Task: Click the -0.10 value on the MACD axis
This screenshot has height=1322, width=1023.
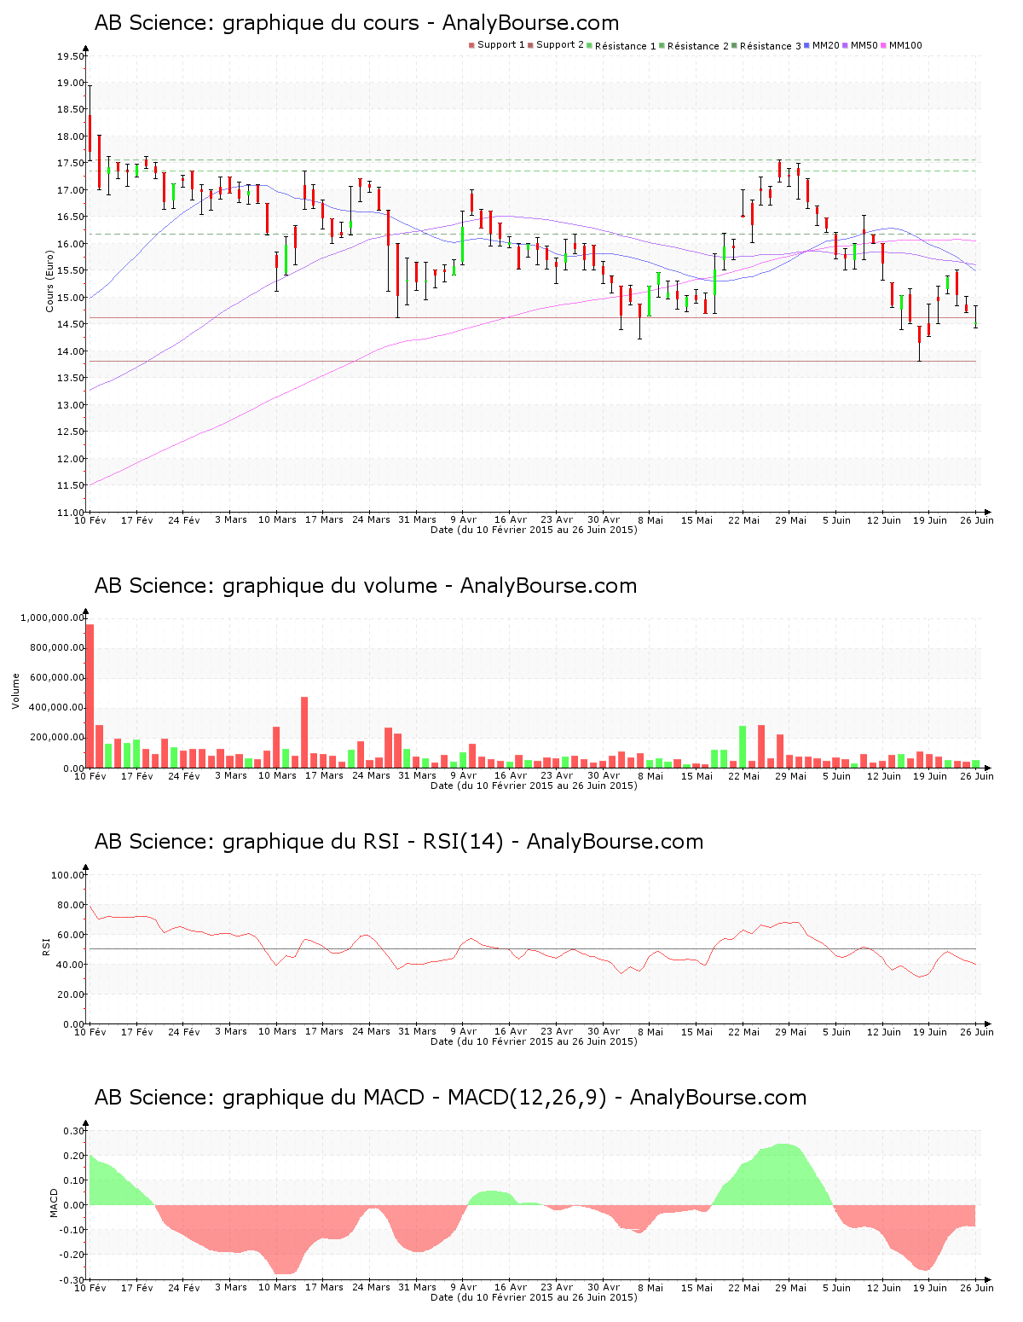Action: (x=72, y=1230)
